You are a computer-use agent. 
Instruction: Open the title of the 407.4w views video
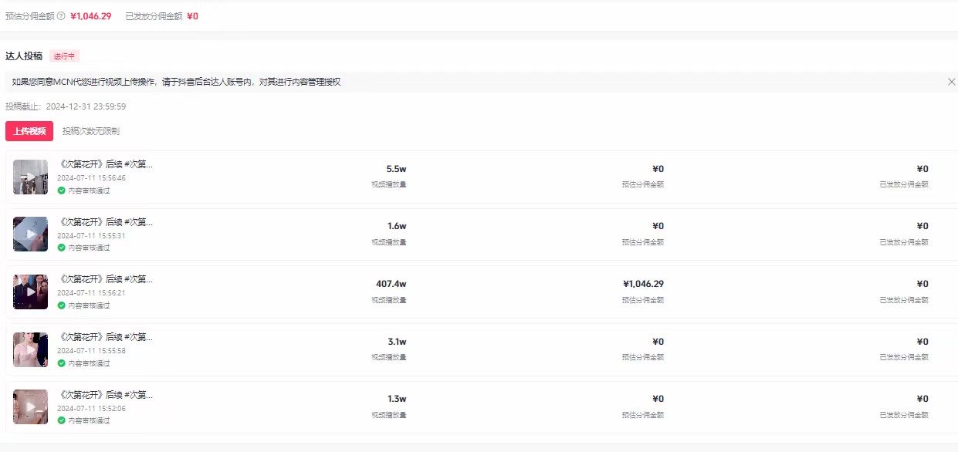[x=106, y=279]
